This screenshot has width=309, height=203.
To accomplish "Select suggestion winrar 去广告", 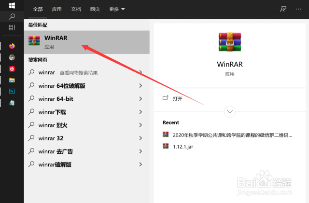I will point(87,151).
